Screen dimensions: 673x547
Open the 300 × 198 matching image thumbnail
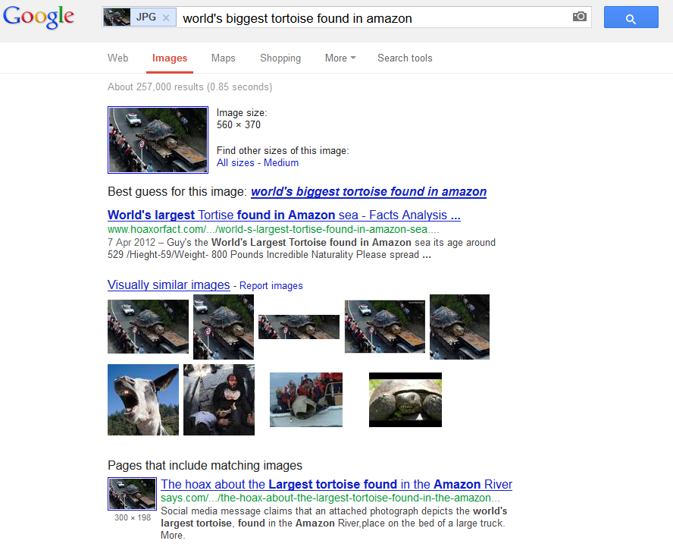132,494
